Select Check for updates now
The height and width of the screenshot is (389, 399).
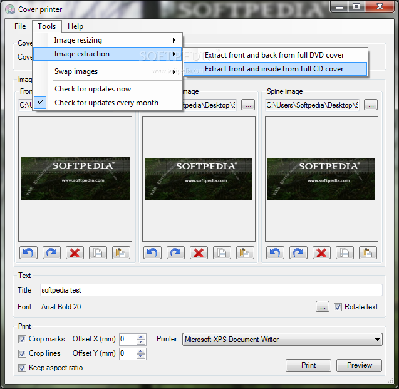pos(107,89)
